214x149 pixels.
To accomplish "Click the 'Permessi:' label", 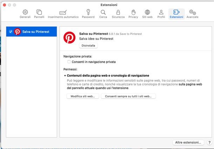I will click(x=70, y=69).
